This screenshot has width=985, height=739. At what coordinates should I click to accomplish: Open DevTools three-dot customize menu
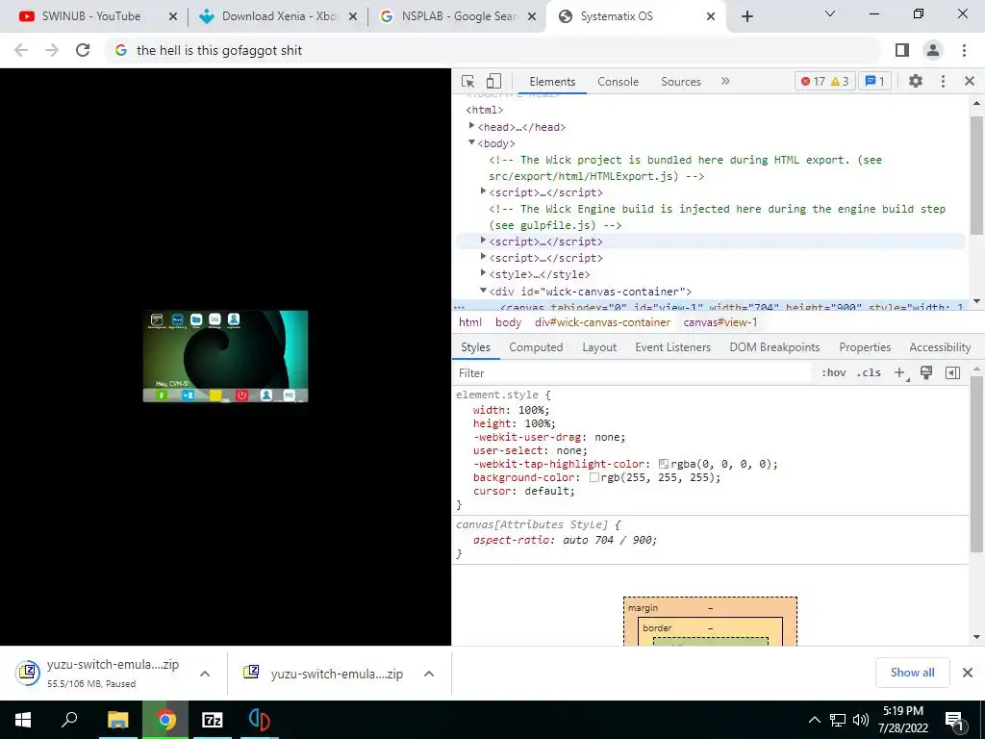click(x=943, y=81)
